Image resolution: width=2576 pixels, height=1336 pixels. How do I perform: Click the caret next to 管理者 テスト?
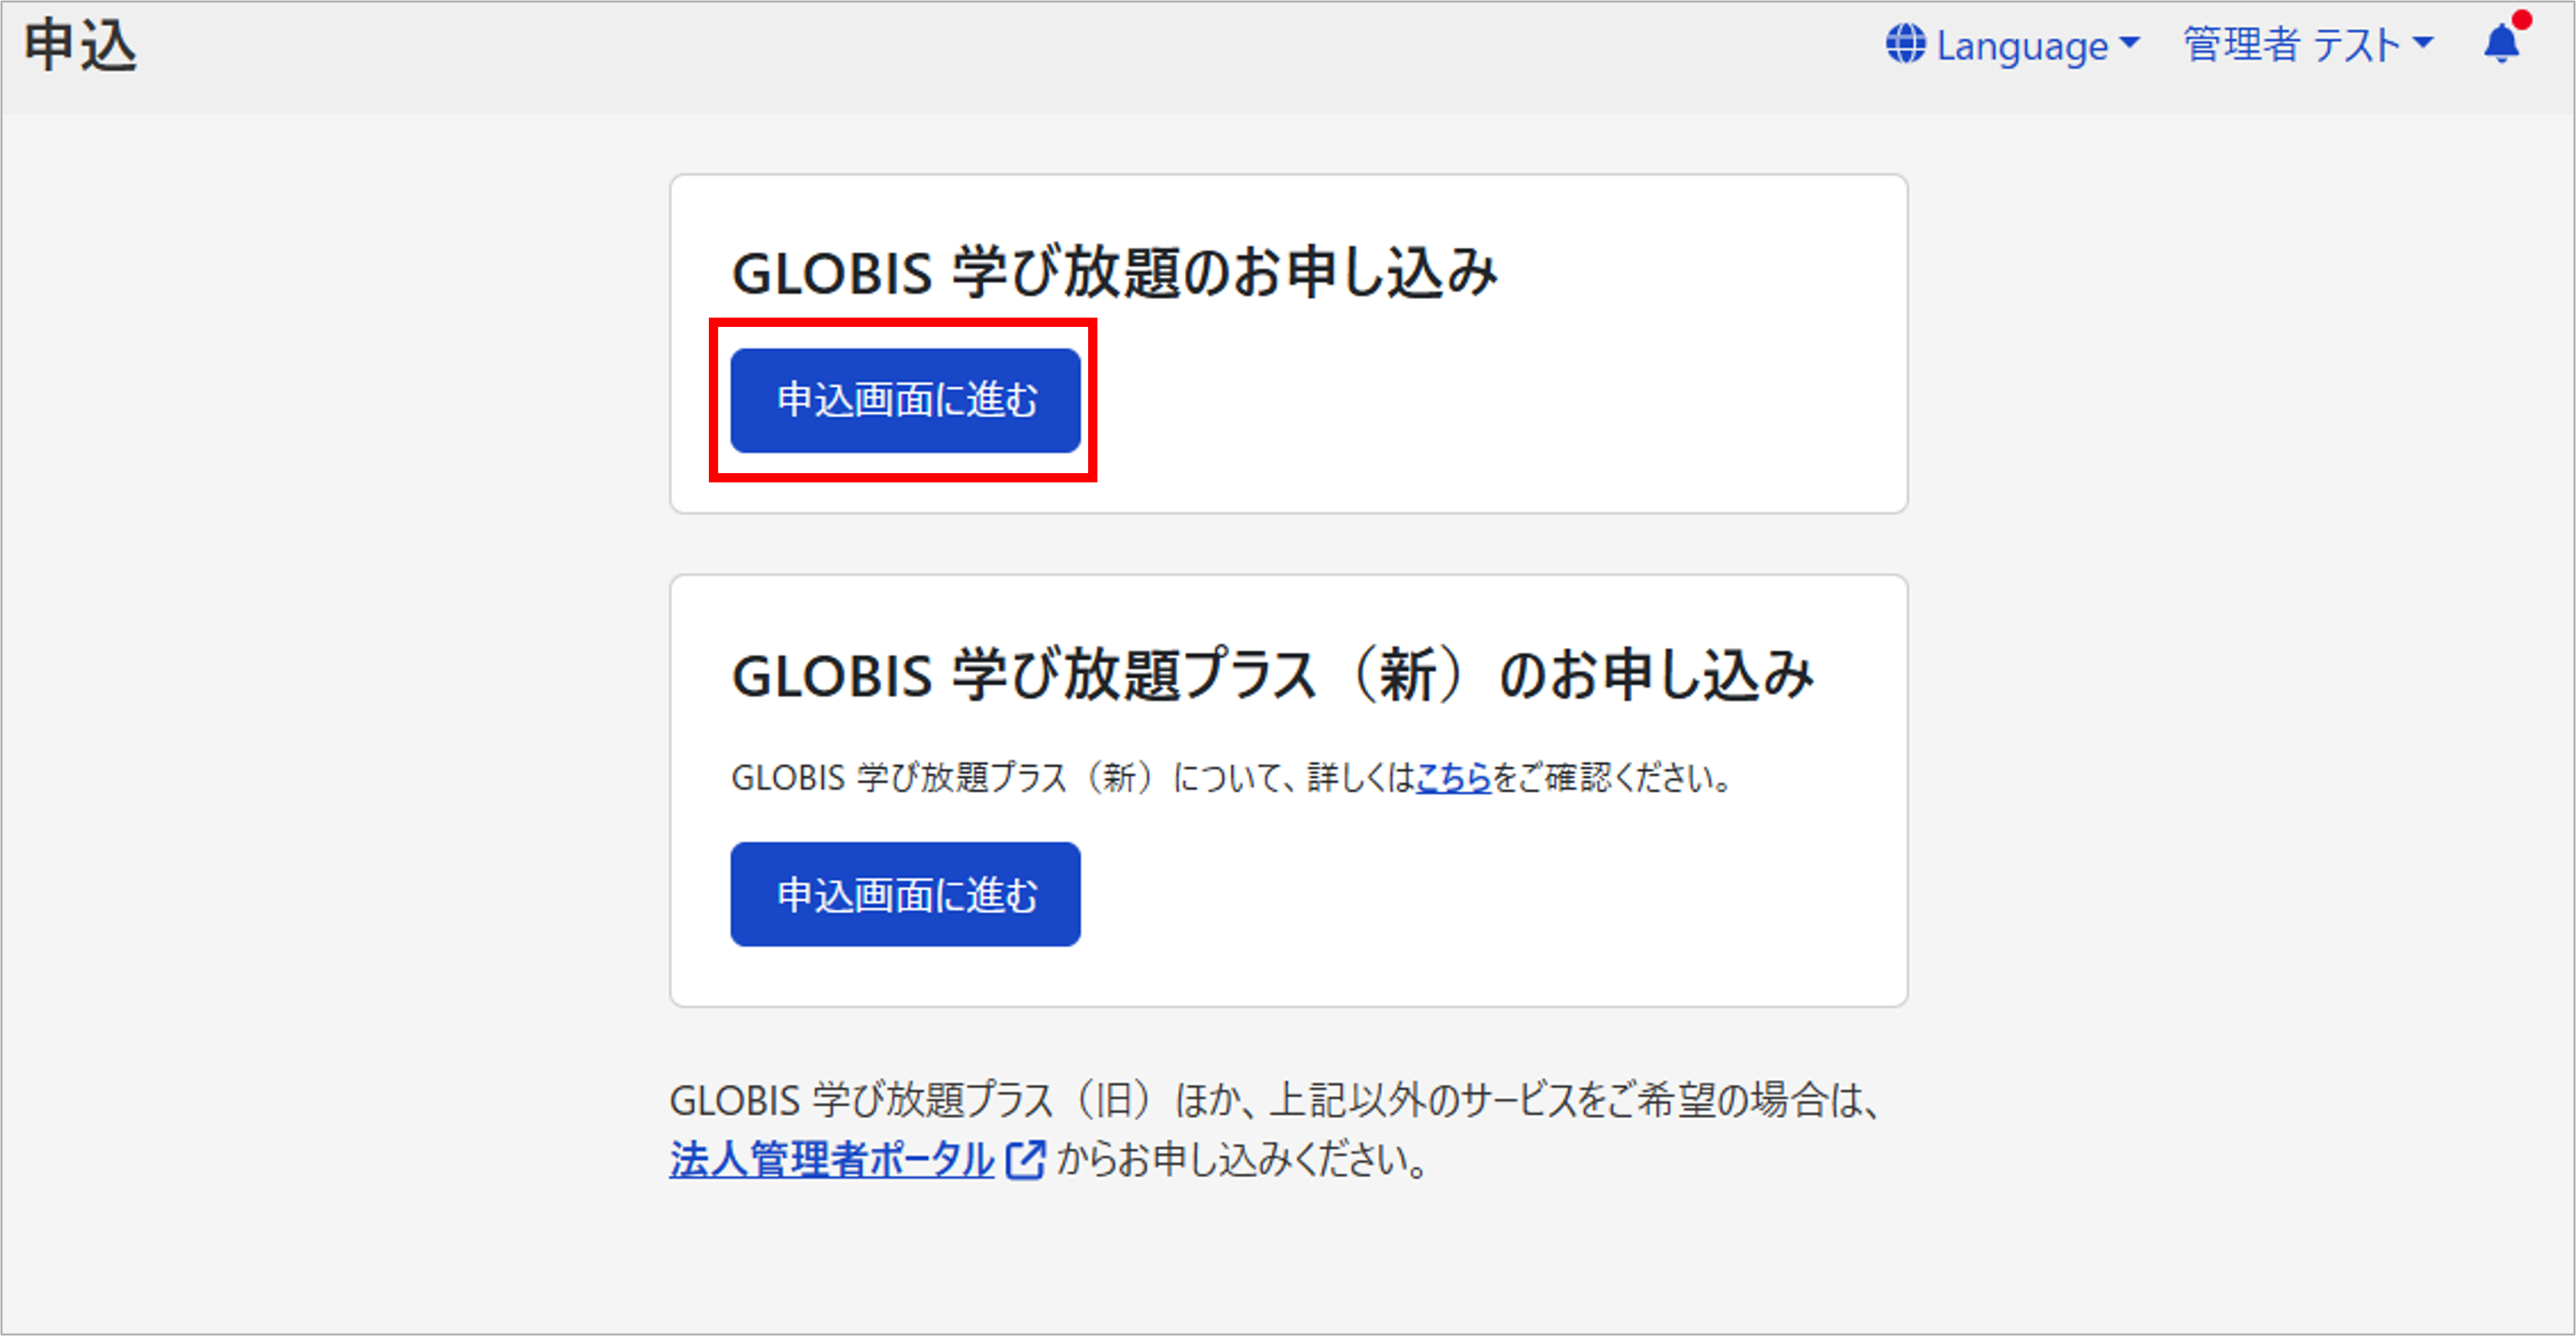click(2422, 42)
